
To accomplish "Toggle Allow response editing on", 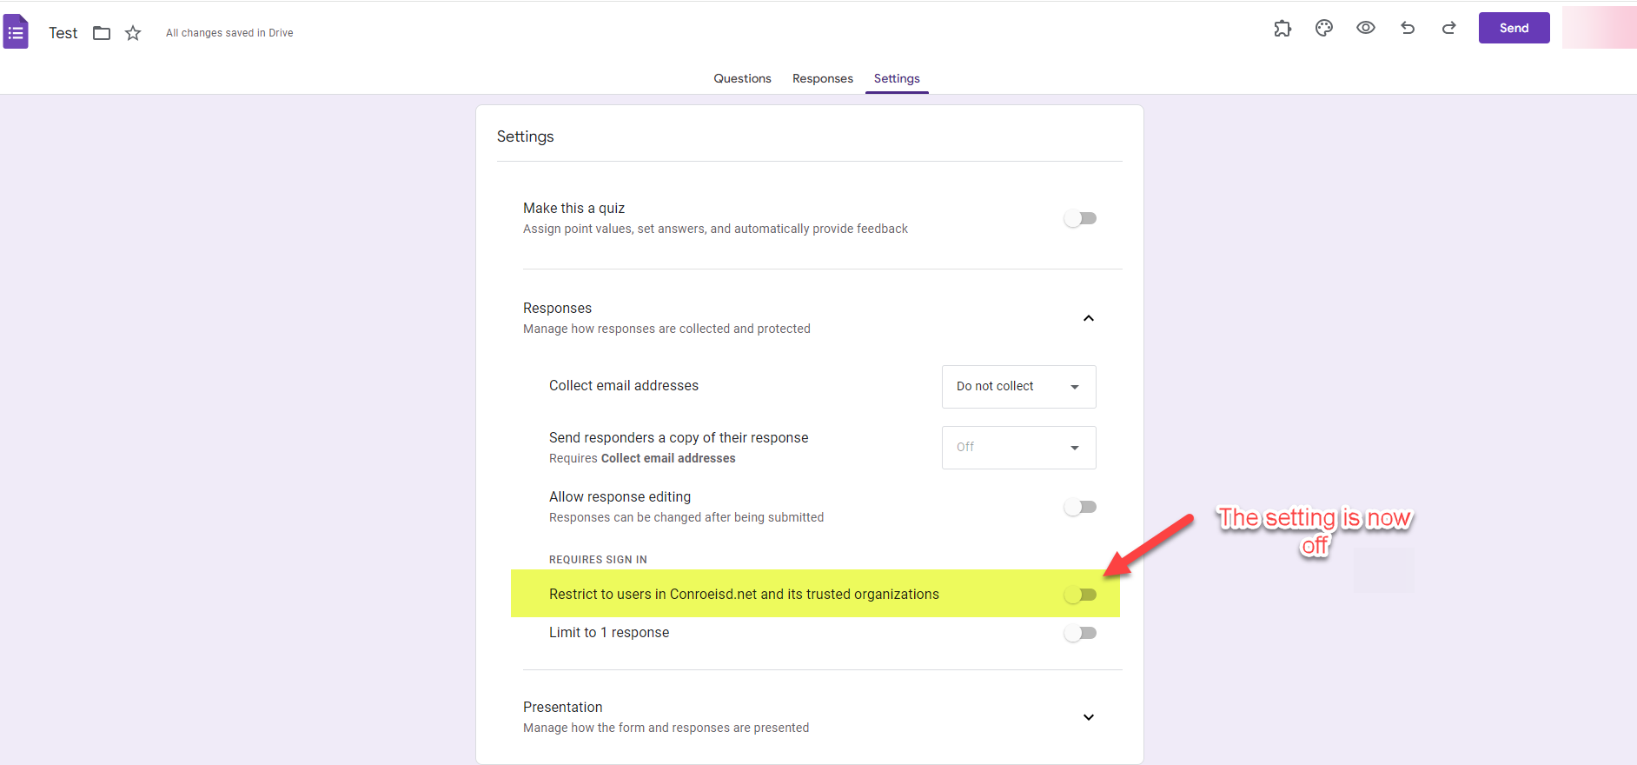I will tap(1080, 507).
